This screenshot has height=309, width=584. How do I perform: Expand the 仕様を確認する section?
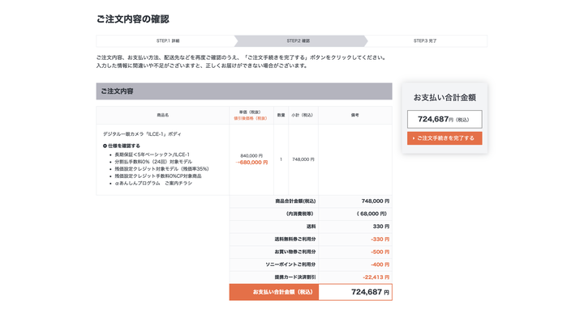click(122, 146)
